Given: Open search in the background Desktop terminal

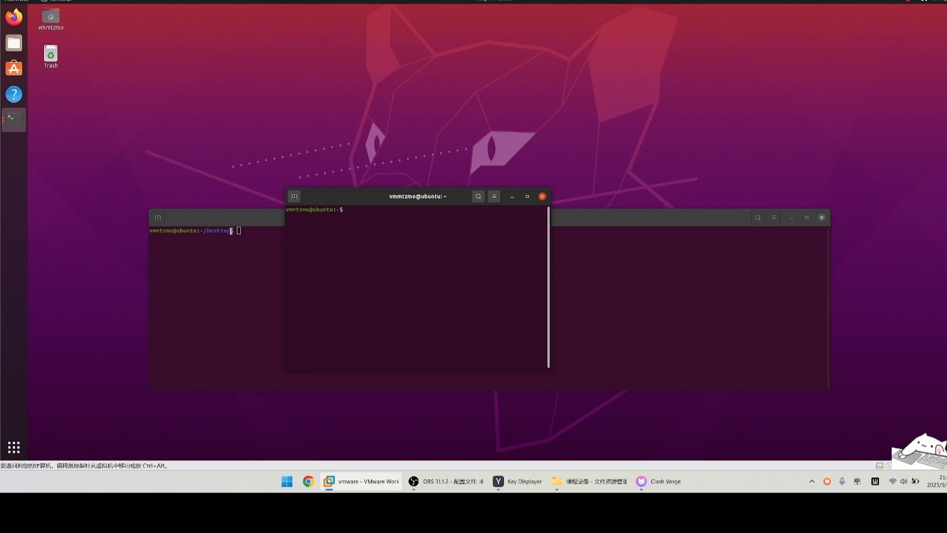Looking at the screenshot, I should pyautogui.click(x=758, y=218).
